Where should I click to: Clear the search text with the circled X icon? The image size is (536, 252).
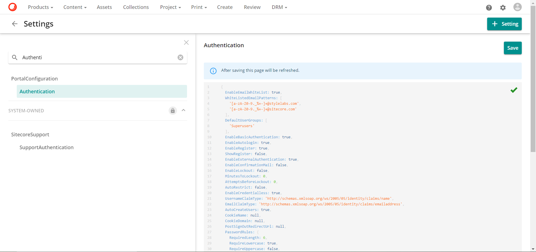pyautogui.click(x=180, y=57)
